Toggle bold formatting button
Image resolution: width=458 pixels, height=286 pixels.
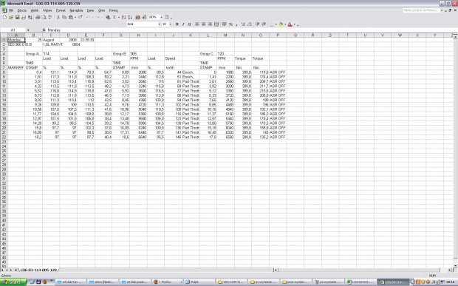click(x=177, y=24)
